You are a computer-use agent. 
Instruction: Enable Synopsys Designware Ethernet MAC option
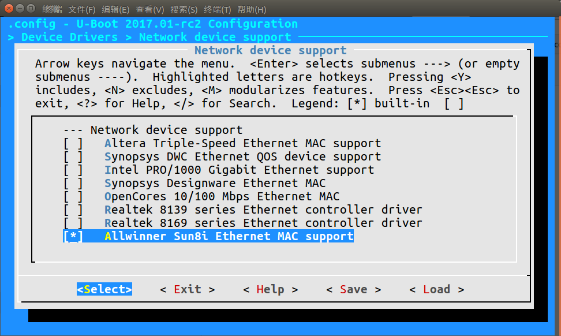pos(73,183)
